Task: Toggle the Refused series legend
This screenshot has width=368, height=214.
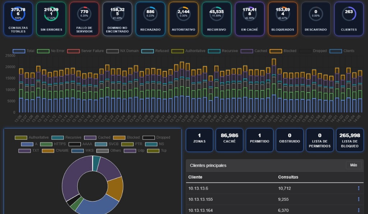Action: (x=155, y=51)
